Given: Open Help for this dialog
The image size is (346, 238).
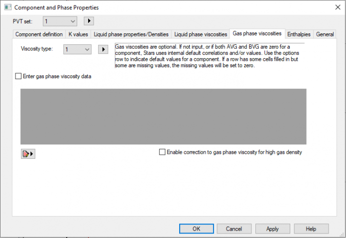Looking at the screenshot, I should pyautogui.click(x=311, y=229).
